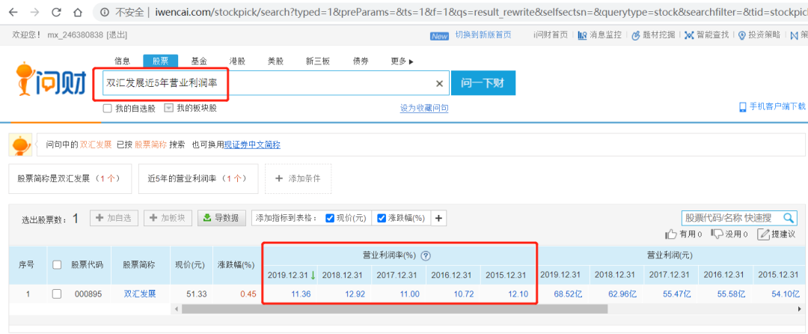Click the browser forward arrow
This screenshot has width=808, height=334.
(35, 12)
